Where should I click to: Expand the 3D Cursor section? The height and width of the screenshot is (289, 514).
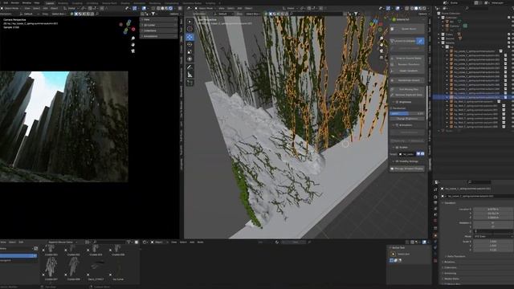pyautogui.click(x=159, y=25)
